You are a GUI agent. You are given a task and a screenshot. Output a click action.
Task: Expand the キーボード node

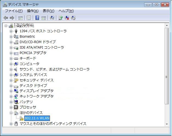click(11, 58)
